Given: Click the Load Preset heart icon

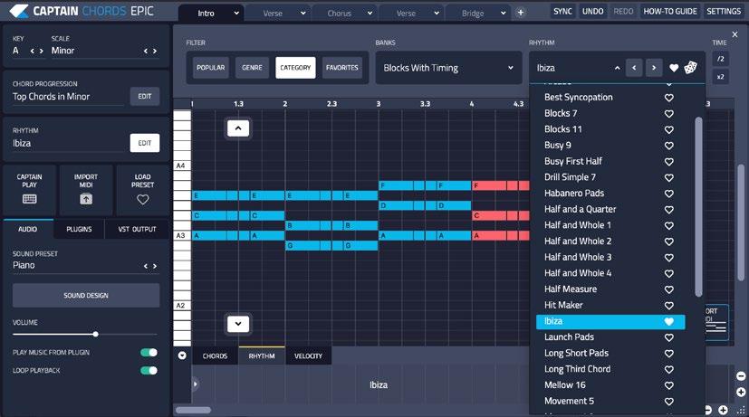Looking at the screenshot, I should pyautogui.click(x=143, y=199).
